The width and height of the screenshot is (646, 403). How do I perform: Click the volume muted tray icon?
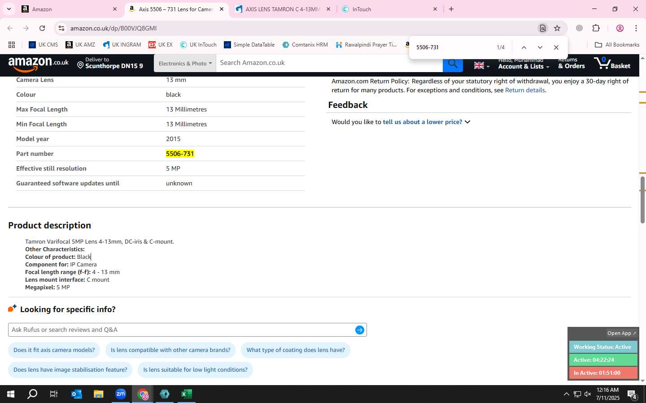click(588, 394)
